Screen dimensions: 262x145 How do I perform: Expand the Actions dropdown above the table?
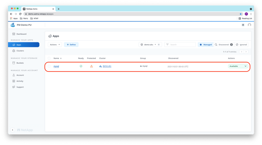click(x=55, y=45)
